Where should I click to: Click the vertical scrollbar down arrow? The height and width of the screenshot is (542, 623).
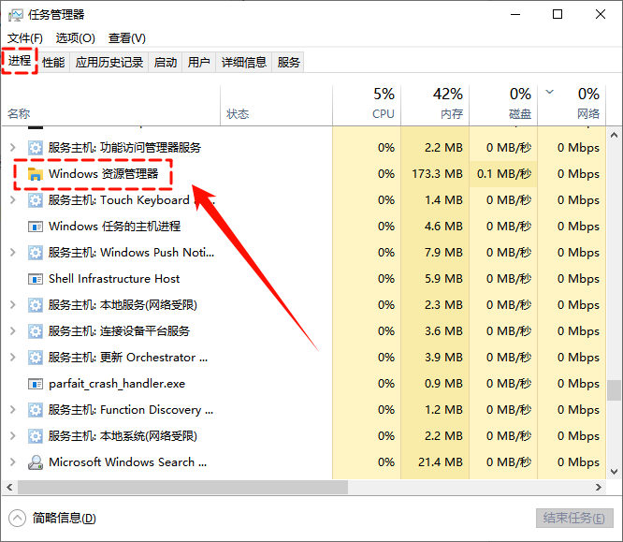pyautogui.click(x=614, y=471)
